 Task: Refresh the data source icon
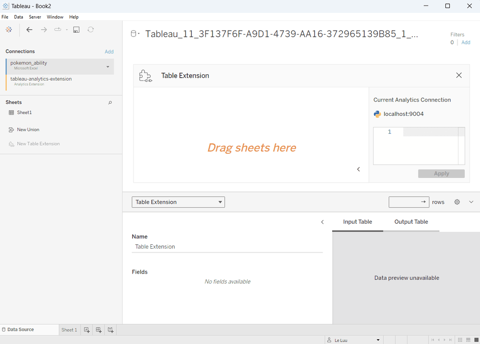(91, 30)
